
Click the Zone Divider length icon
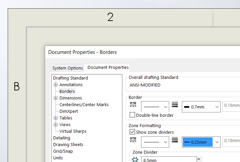[135, 159]
